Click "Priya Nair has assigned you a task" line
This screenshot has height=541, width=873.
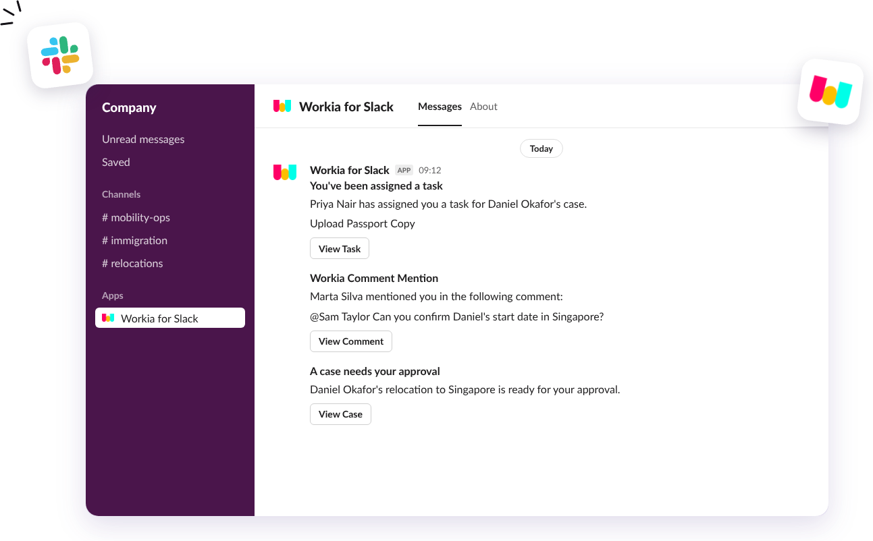[x=448, y=204]
